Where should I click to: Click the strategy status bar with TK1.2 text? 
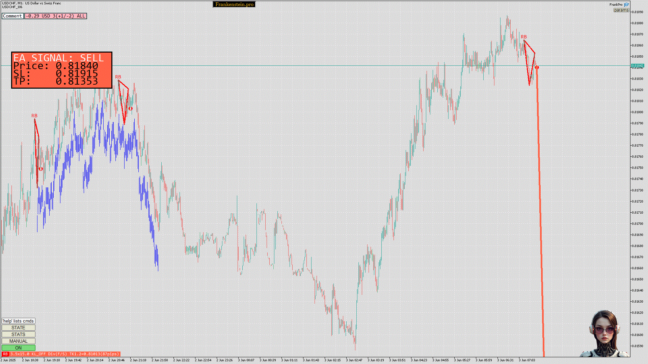pyautogui.click(x=64, y=354)
